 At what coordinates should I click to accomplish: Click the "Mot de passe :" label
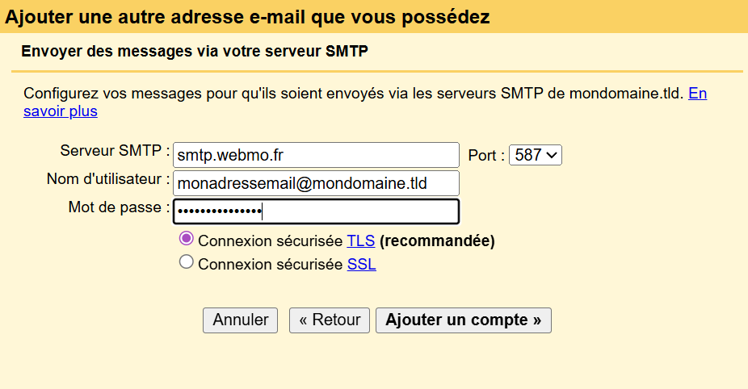point(119,207)
